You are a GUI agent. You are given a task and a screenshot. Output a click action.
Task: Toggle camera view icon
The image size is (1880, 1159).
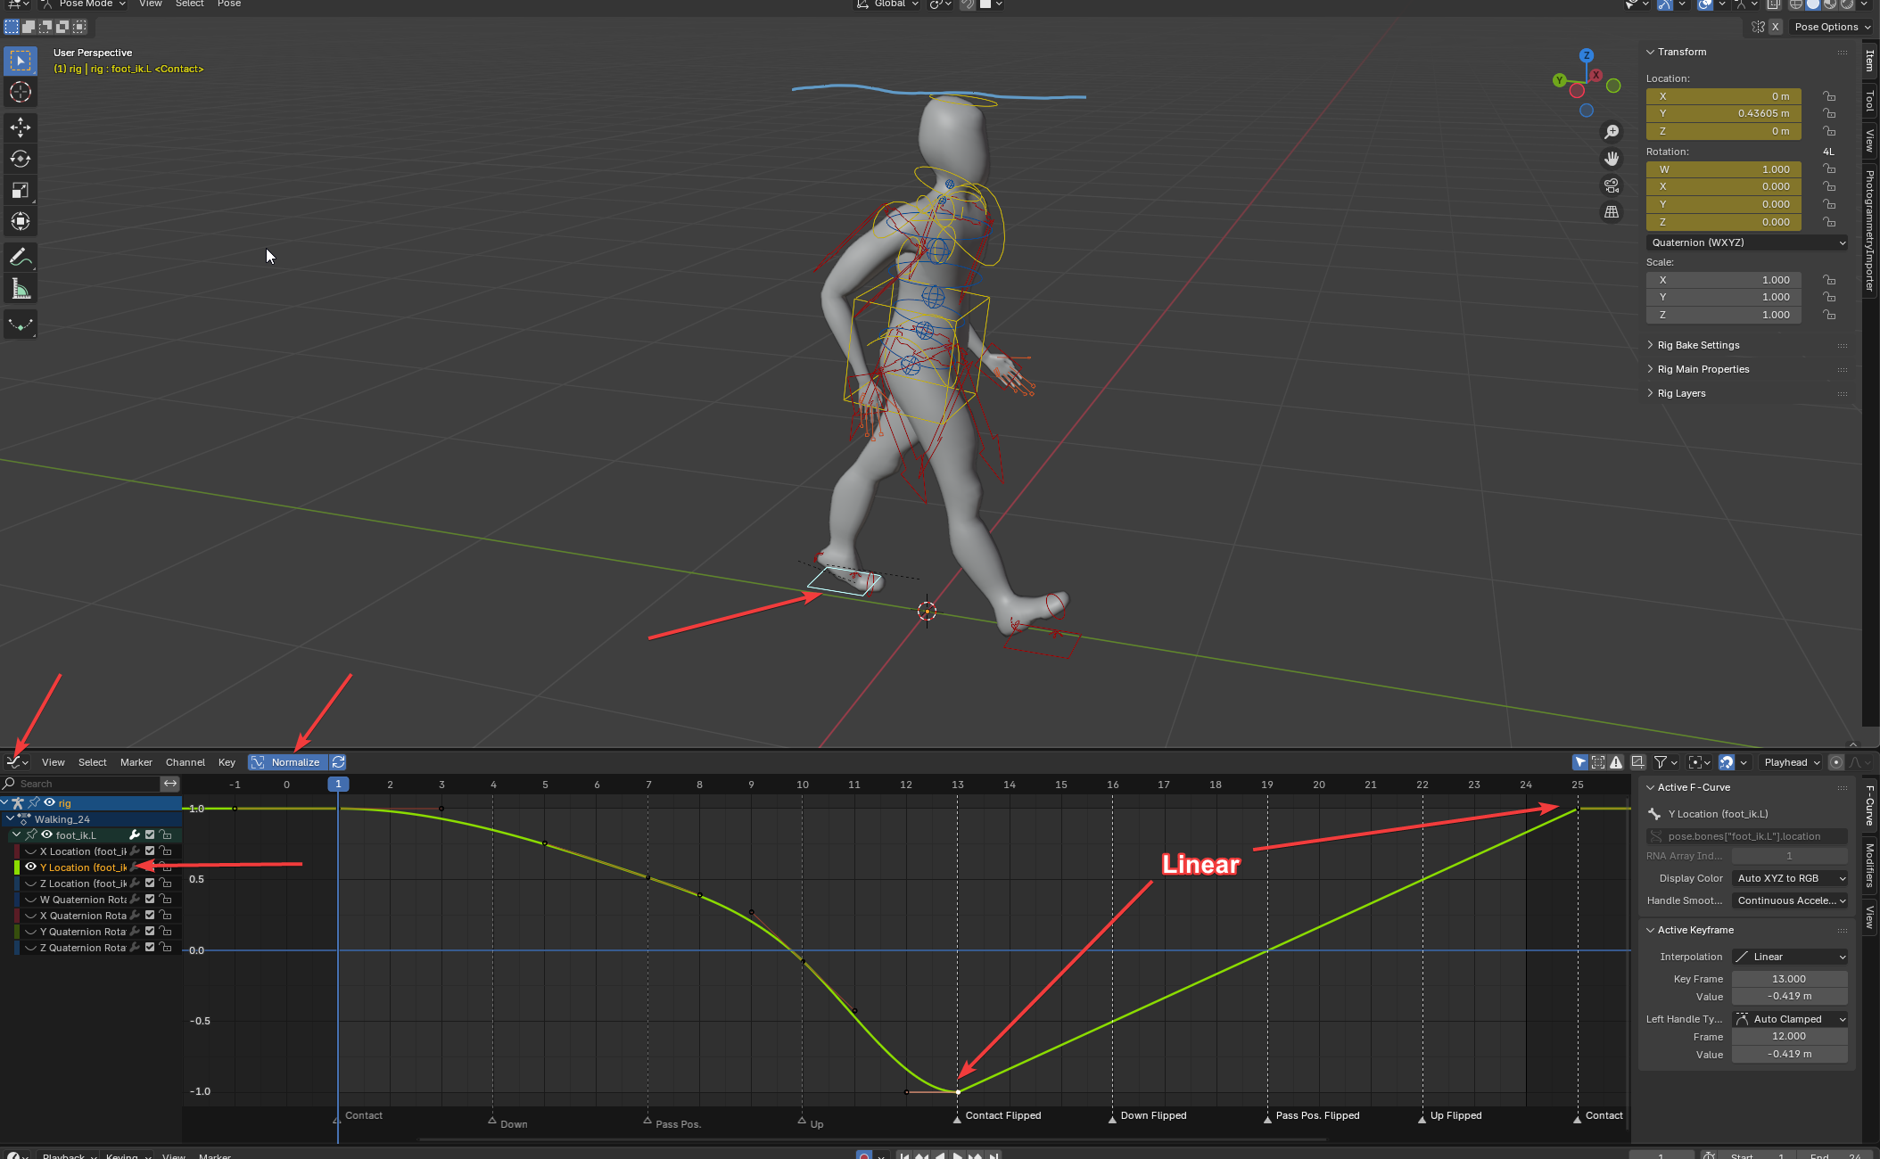(1612, 185)
